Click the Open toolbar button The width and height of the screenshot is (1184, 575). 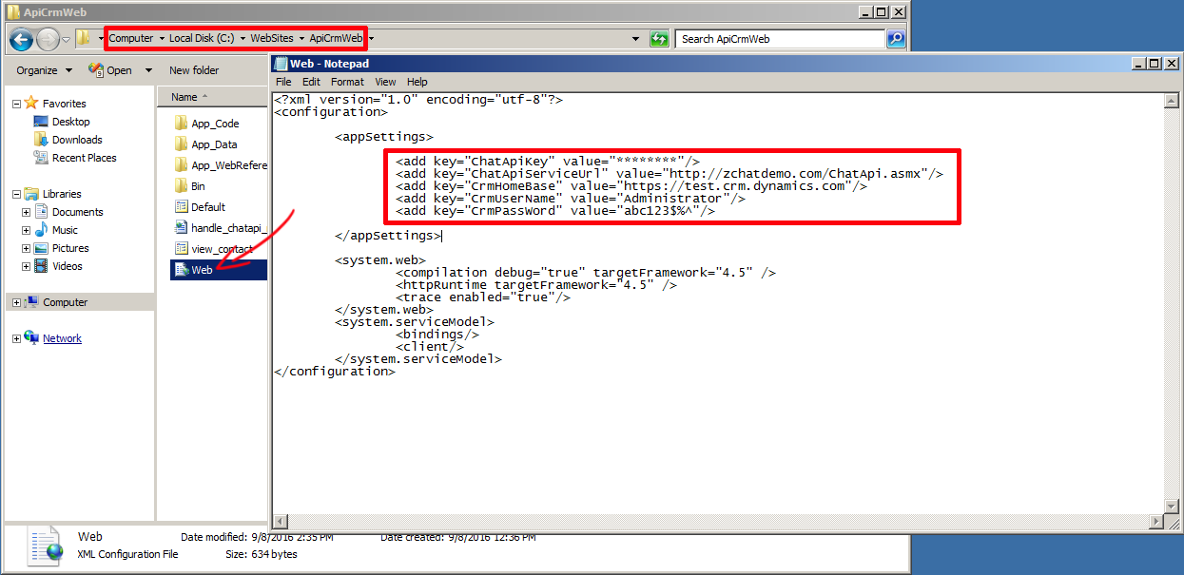pos(111,70)
